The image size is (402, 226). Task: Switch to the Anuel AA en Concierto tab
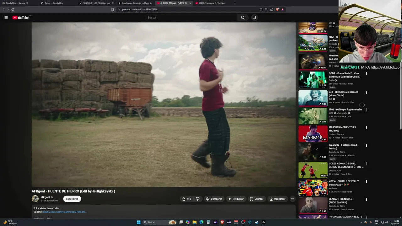point(135,3)
